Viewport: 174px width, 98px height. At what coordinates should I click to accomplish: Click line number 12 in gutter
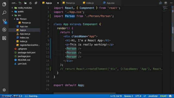48,53
